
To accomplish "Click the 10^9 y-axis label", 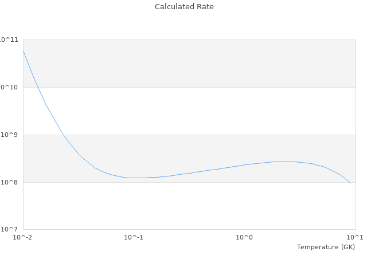I will (10, 135).
